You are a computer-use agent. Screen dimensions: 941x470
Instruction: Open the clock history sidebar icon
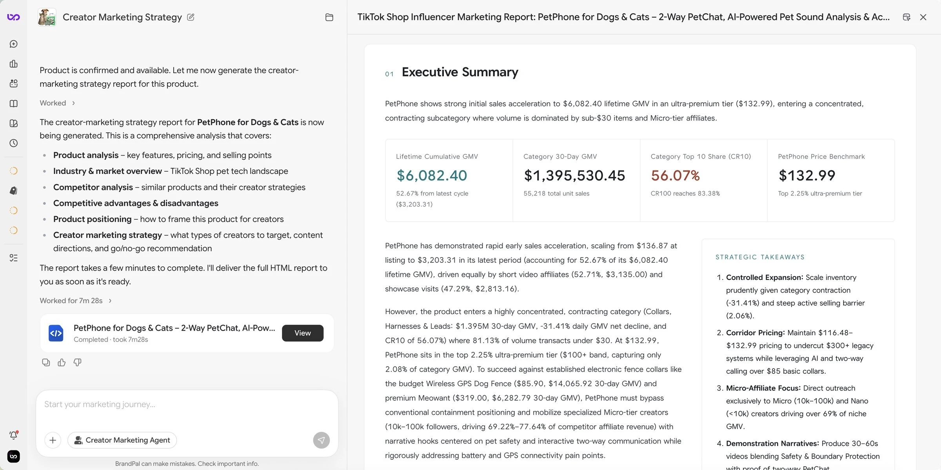click(x=13, y=143)
